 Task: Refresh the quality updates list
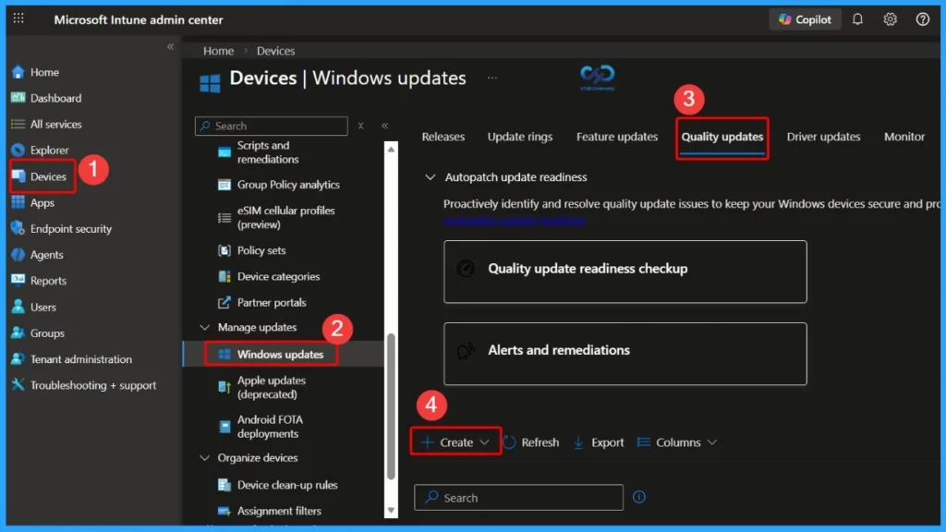point(532,441)
